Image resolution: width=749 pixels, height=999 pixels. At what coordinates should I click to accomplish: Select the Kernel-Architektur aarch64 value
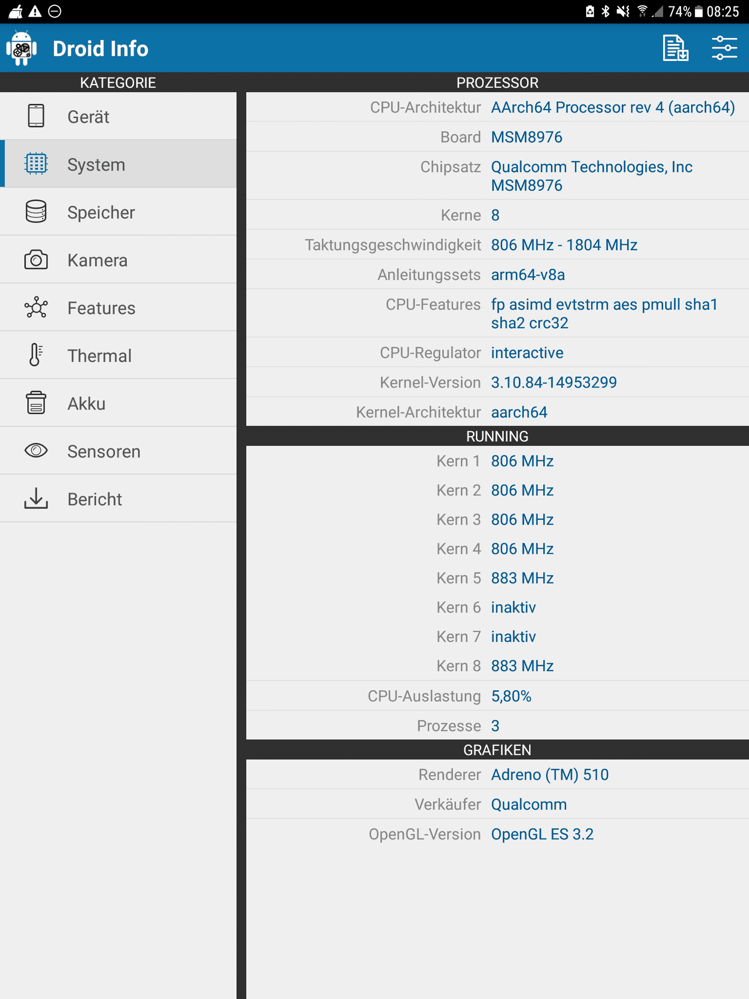click(x=519, y=412)
